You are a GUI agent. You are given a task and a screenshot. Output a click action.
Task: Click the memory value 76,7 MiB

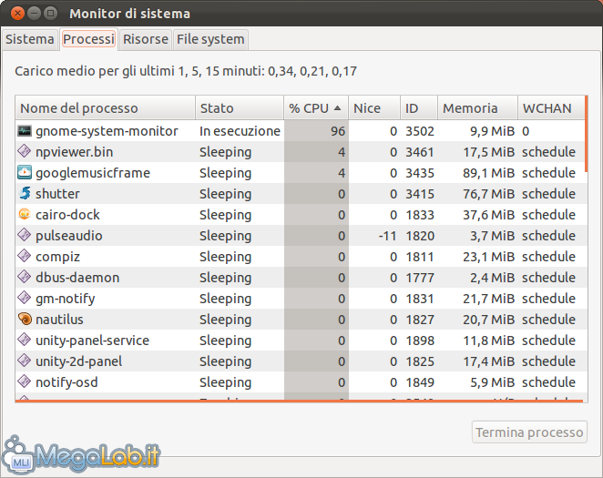488,194
